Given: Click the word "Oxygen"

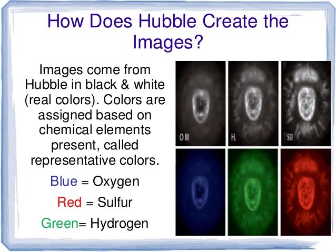Looking at the screenshot, I should (x=116, y=182).
